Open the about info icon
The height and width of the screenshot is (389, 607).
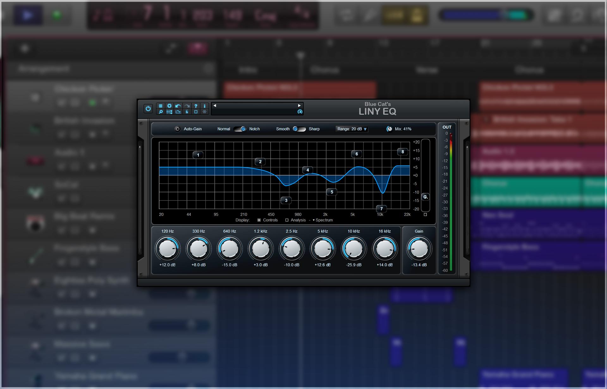coord(205,106)
